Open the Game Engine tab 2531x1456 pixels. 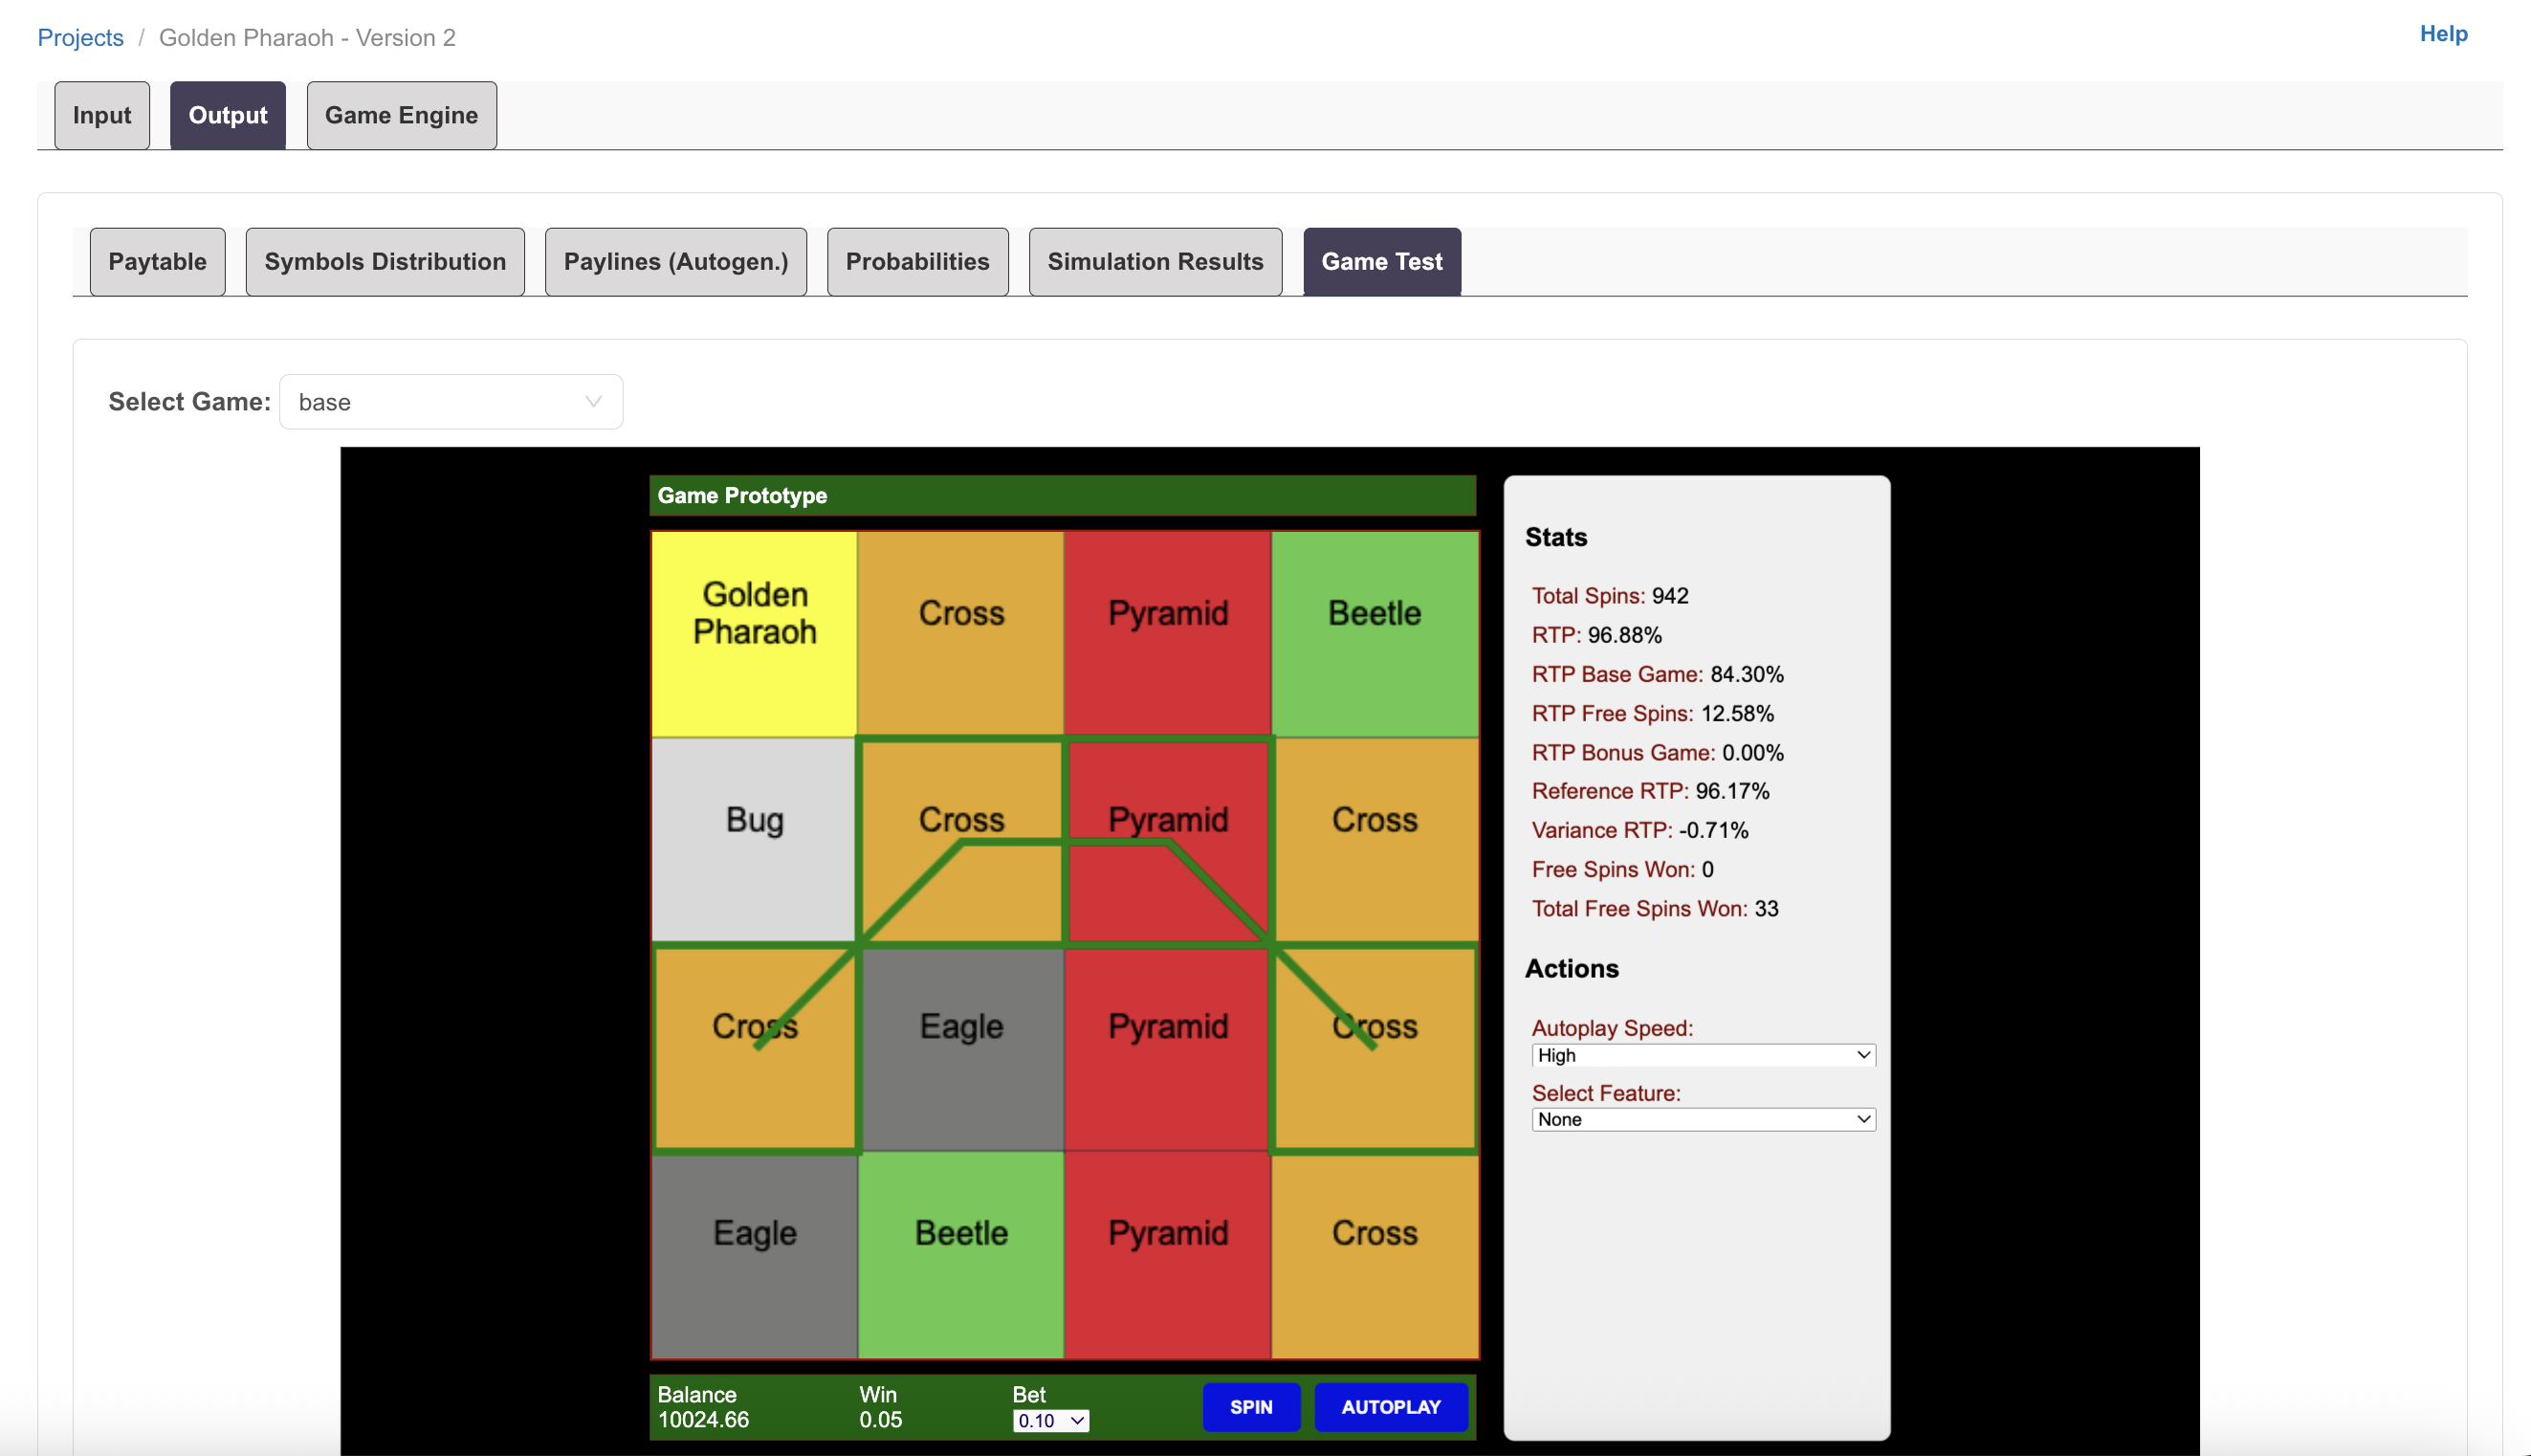(x=401, y=116)
